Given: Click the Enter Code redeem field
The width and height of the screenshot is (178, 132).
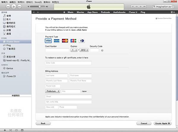Looking at the screenshot, I should pyautogui.click(x=68, y=63).
